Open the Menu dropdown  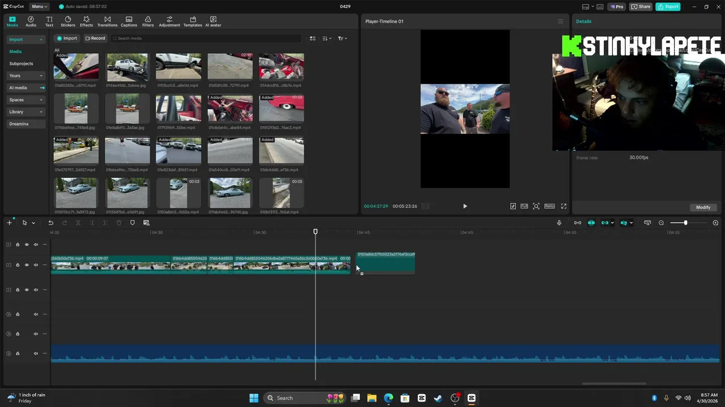click(39, 7)
